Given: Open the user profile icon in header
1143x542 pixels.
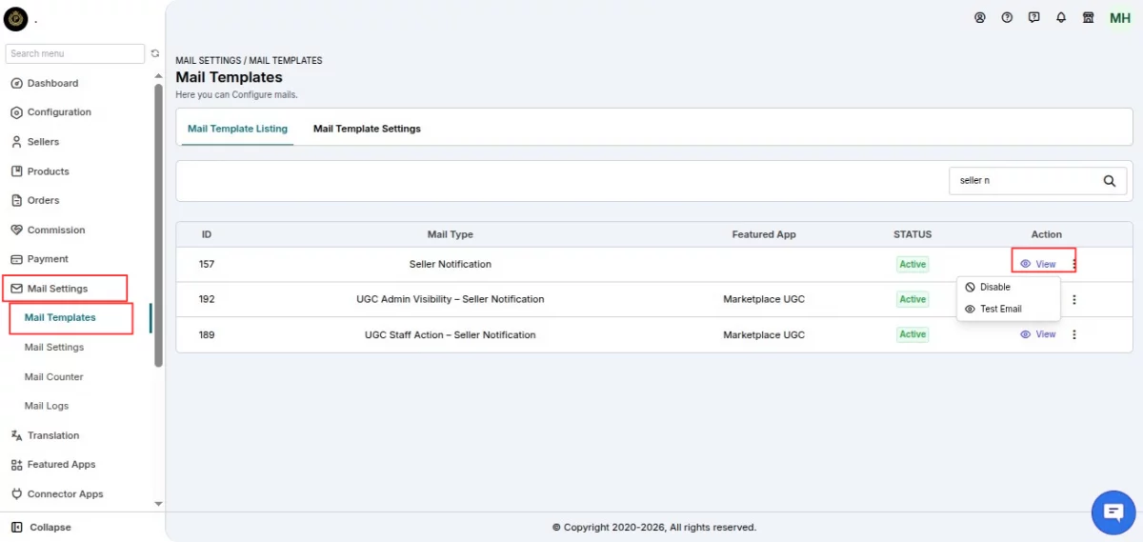Looking at the screenshot, I should (980, 17).
